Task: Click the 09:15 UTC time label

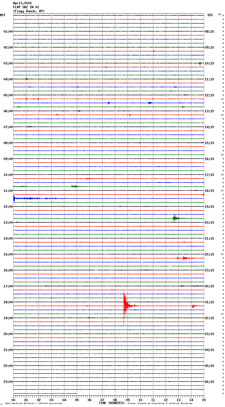Action: 209,47
